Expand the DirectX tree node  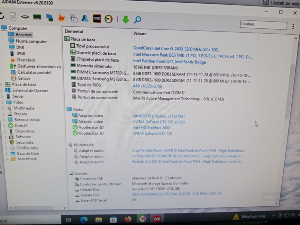coord(5,126)
